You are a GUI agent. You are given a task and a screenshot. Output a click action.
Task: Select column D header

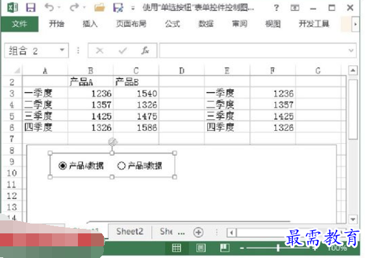click(x=182, y=71)
